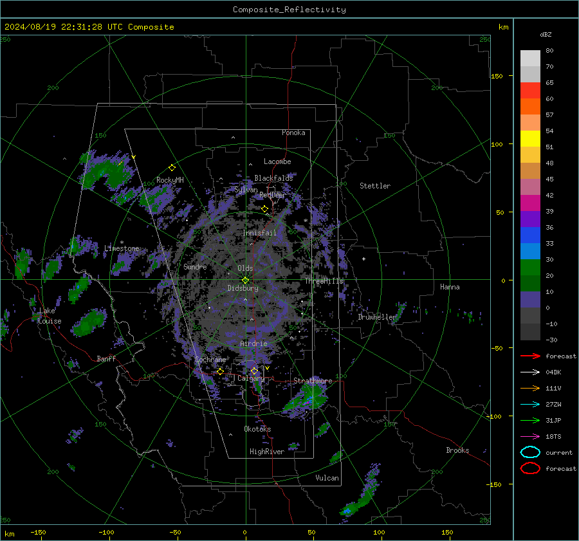Click the Vulcan city label
The height and width of the screenshot is (541, 579).
pyautogui.click(x=327, y=478)
